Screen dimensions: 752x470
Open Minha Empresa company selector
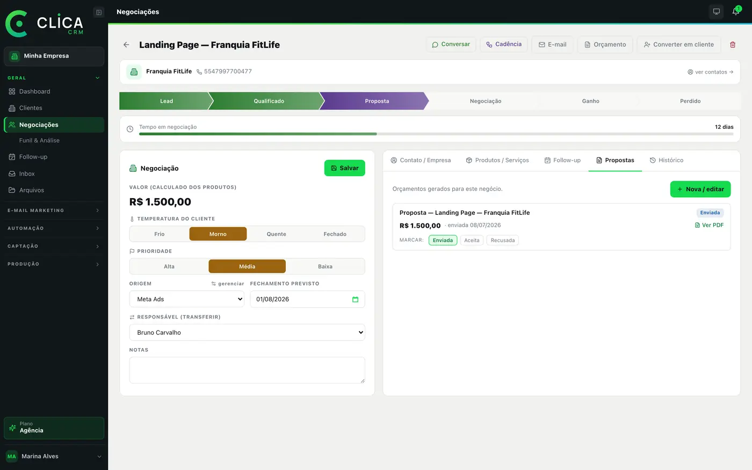[54, 56]
